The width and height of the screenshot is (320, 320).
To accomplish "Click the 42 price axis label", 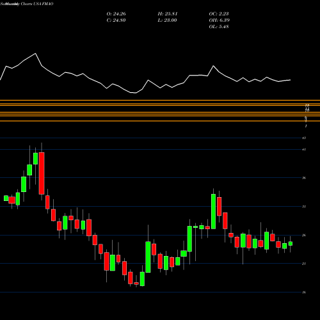I will (304, 138).
